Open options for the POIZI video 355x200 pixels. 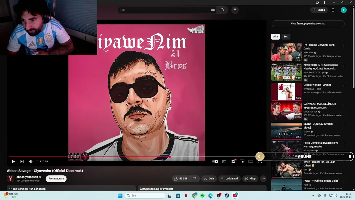click(344, 181)
